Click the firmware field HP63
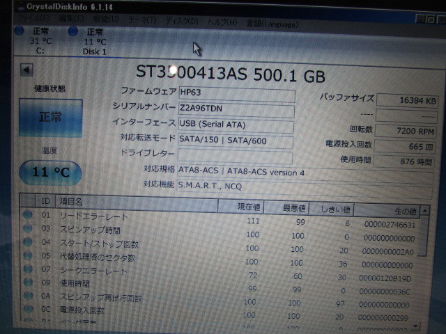This screenshot has height=334, width=446. pos(237,94)
